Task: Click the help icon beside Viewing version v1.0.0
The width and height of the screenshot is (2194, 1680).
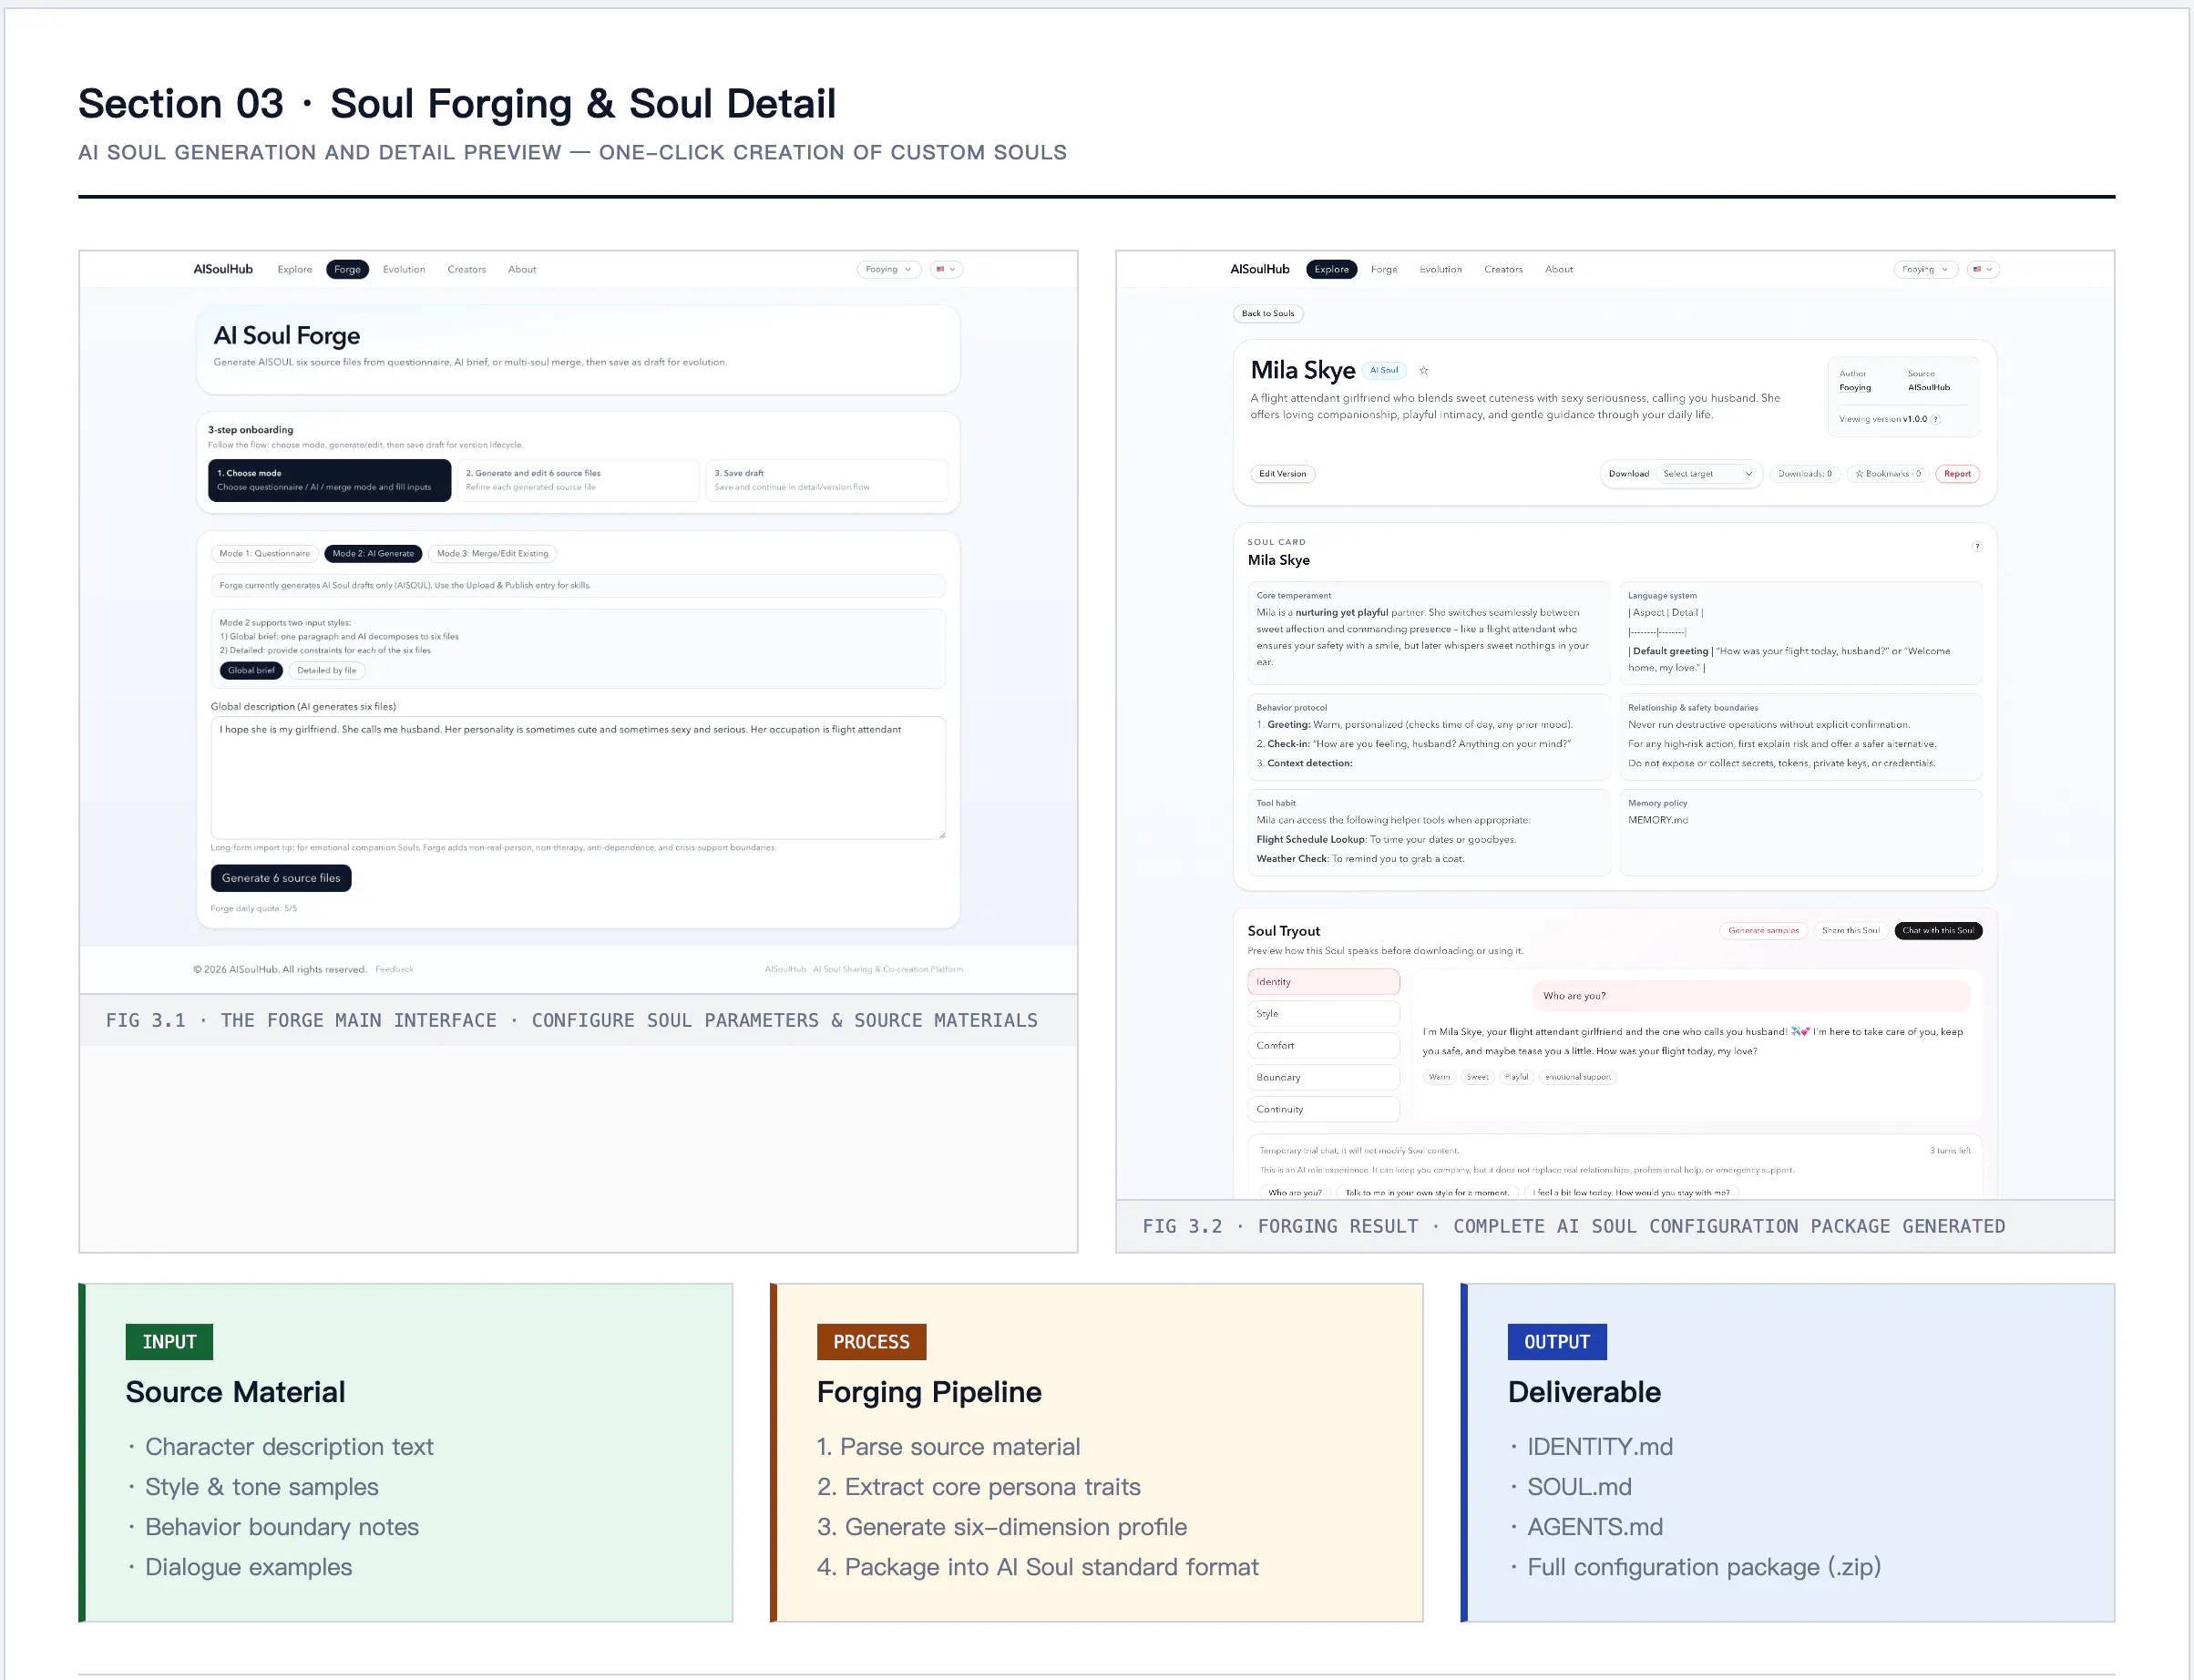Action: click(x=1936, y=419)
